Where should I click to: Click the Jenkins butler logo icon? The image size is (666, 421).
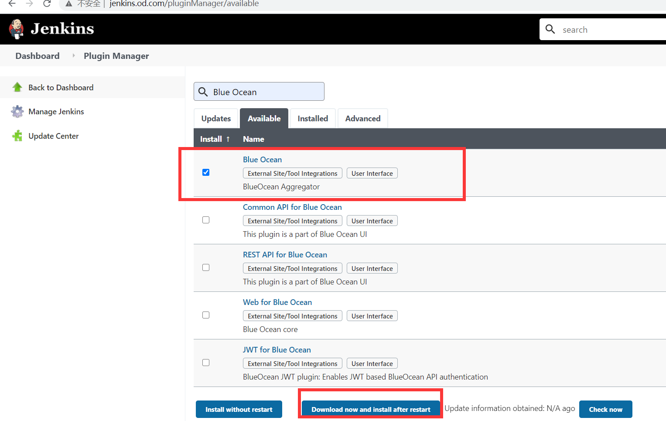17,29
